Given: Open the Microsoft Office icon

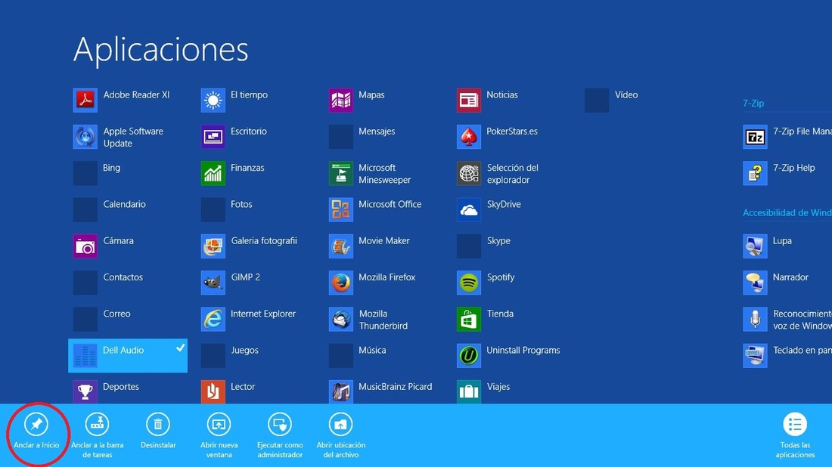Looking at the screenshot, I should [x=340, y=209].
